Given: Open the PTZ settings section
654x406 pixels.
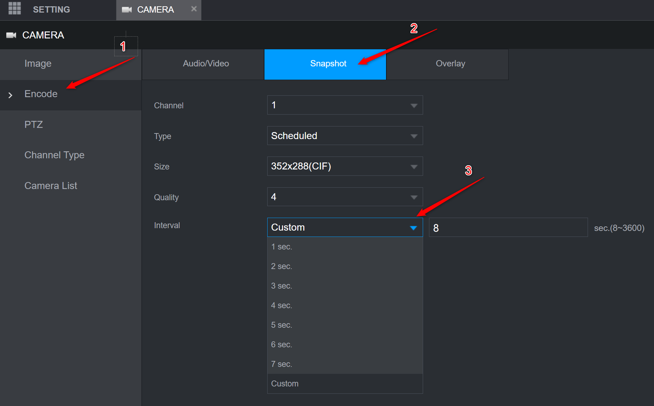Looking at the screenshot, I should tap(34, 124).
